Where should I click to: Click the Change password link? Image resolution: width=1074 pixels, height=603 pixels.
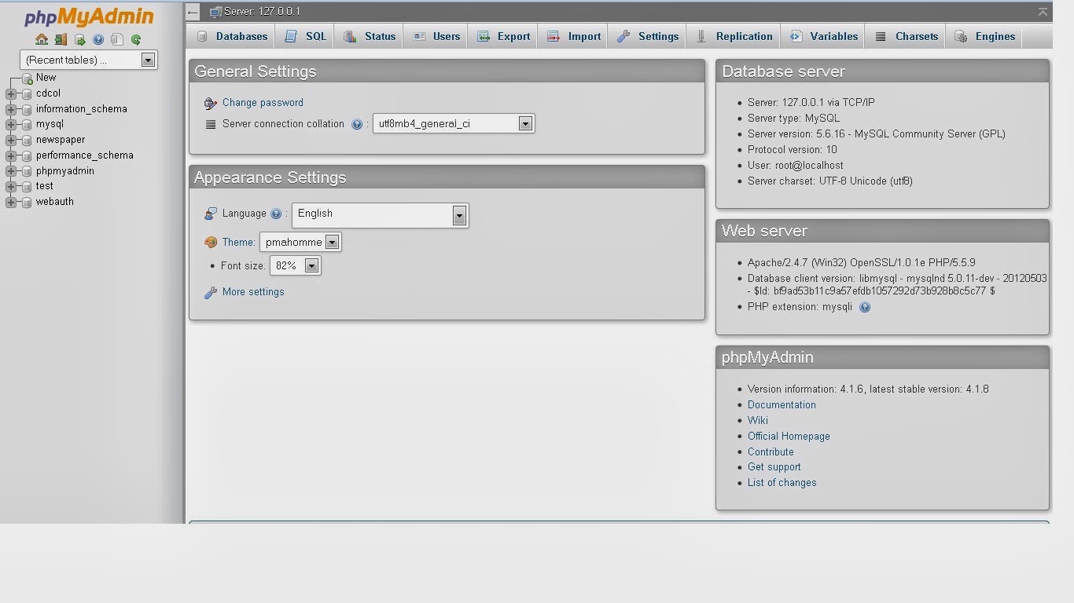click(263, 103)
